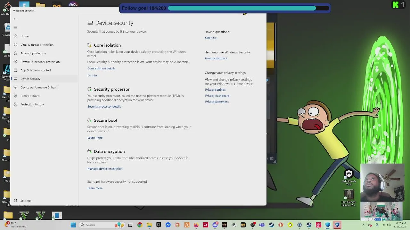
Task: Open Home in the sidebar
Action: point(24,36)
